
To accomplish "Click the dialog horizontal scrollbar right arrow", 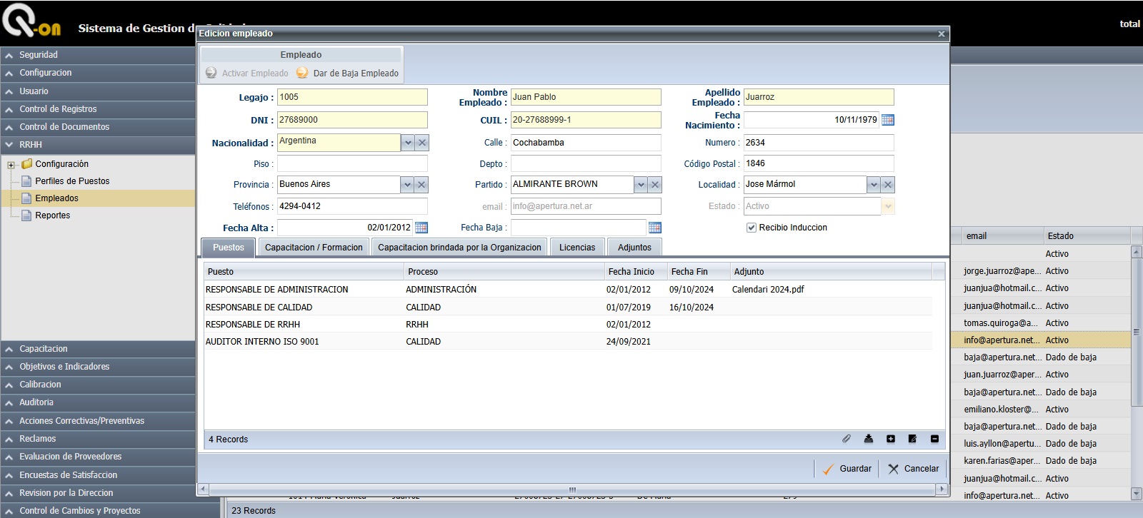I will pyautogui.click(x=942, y=489).
